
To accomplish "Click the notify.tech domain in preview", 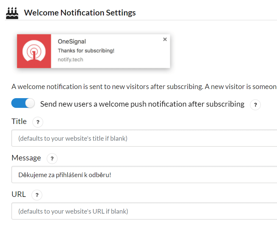I will pos(70,60).
